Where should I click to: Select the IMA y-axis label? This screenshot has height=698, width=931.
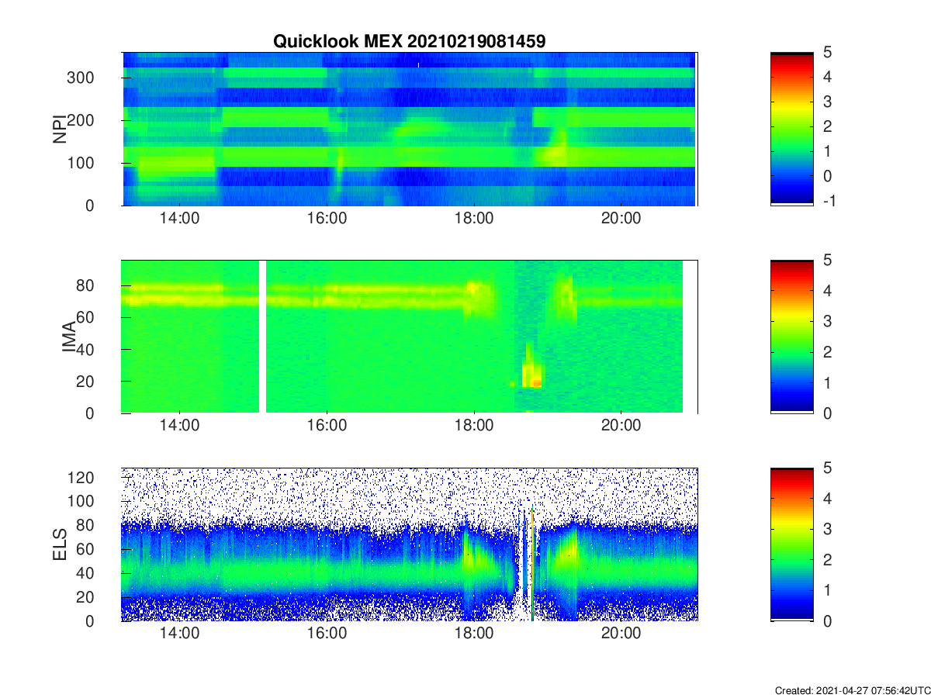69,337
